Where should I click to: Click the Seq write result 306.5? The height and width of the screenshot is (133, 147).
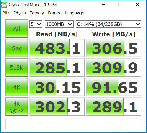pyautogui.click(x=114, y=48)
